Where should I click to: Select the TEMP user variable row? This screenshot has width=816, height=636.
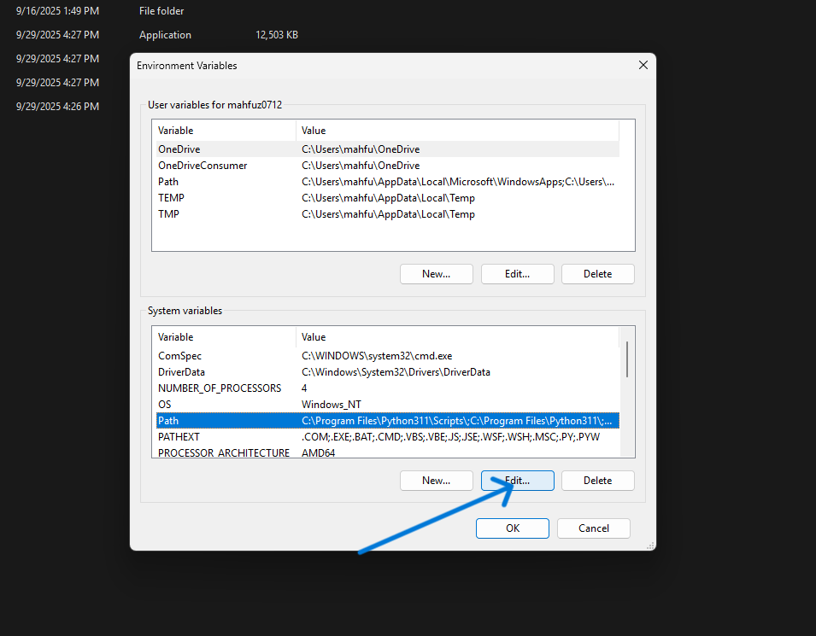coord(171,198)
